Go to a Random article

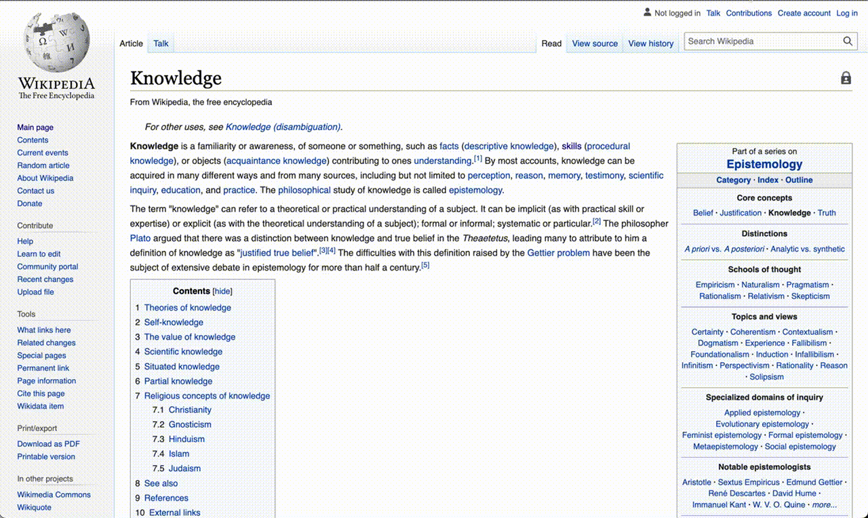point(43,165)
